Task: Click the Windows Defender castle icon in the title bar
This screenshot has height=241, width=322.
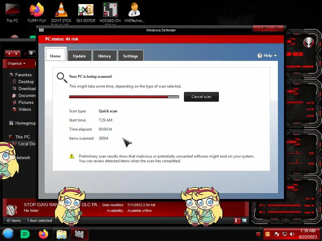Action: tap(41, 30)
